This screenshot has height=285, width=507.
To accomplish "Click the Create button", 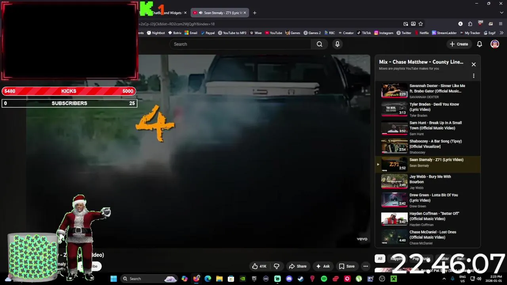I will pos(459,44).
